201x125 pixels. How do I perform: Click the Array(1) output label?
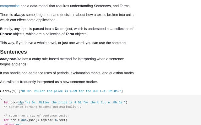coord(10,91)
